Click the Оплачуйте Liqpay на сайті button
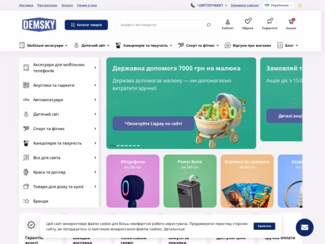The image size is (325, 244). click(x=153, y=123)
